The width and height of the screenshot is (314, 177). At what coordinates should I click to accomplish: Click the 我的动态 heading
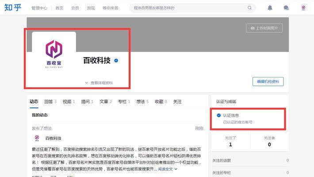[x=40, y=115]
